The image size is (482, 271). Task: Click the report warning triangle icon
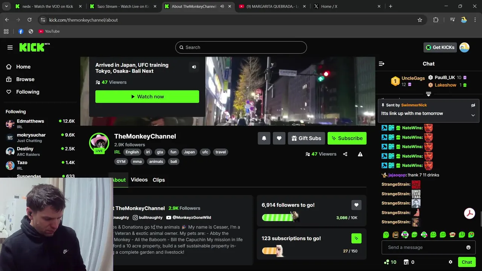click(360, 154)
